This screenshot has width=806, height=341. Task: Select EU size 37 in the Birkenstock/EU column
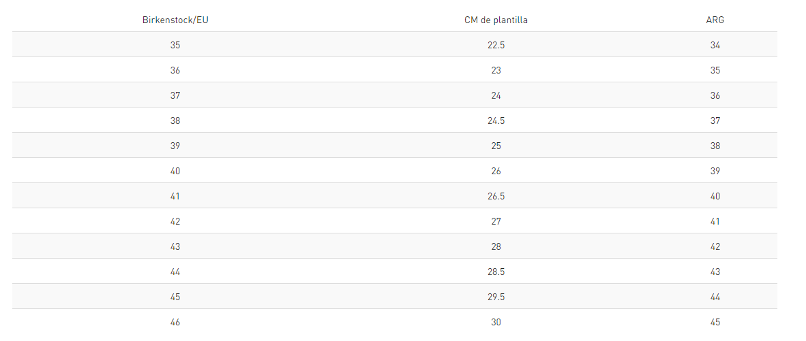(175, 95)
